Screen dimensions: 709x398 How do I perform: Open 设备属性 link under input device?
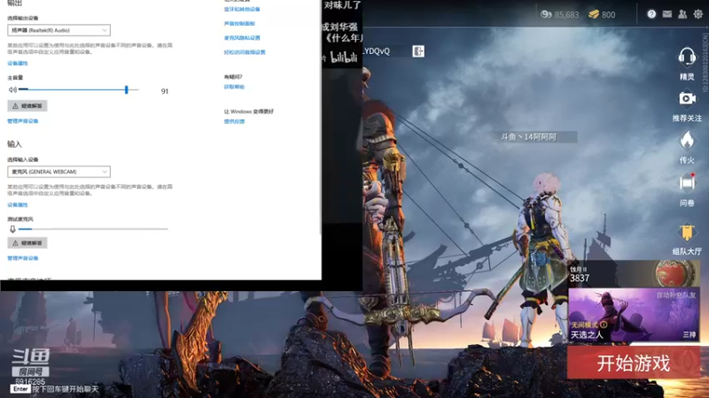tap(18, 205)
